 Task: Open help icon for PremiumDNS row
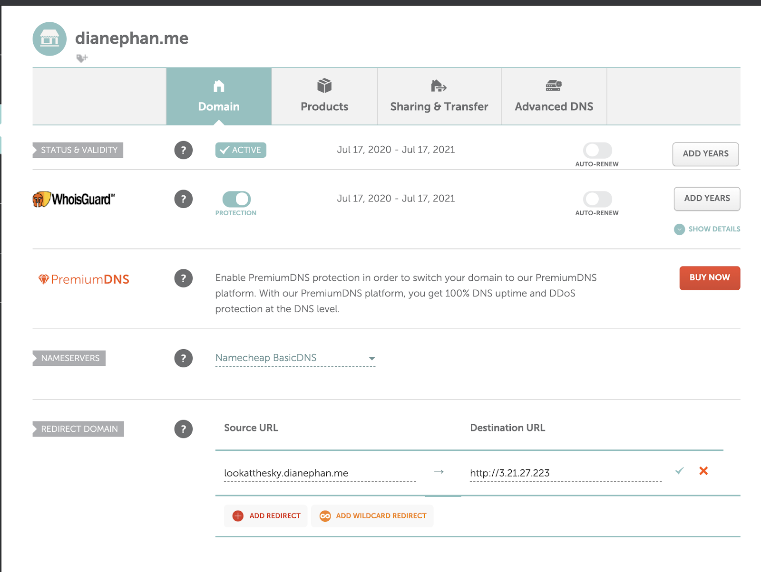click(184, 278)
